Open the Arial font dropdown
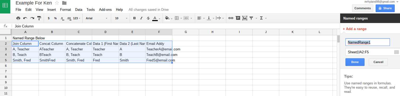 97,18
